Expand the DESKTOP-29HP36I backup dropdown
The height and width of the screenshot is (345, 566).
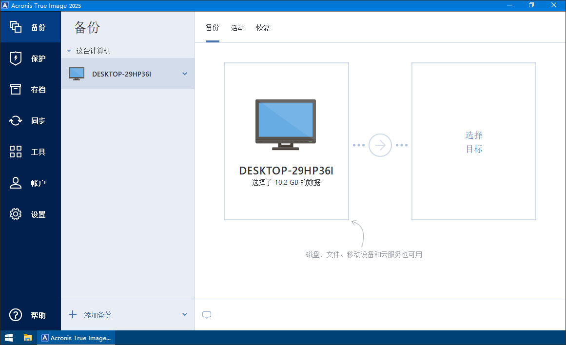pos(184,74)
